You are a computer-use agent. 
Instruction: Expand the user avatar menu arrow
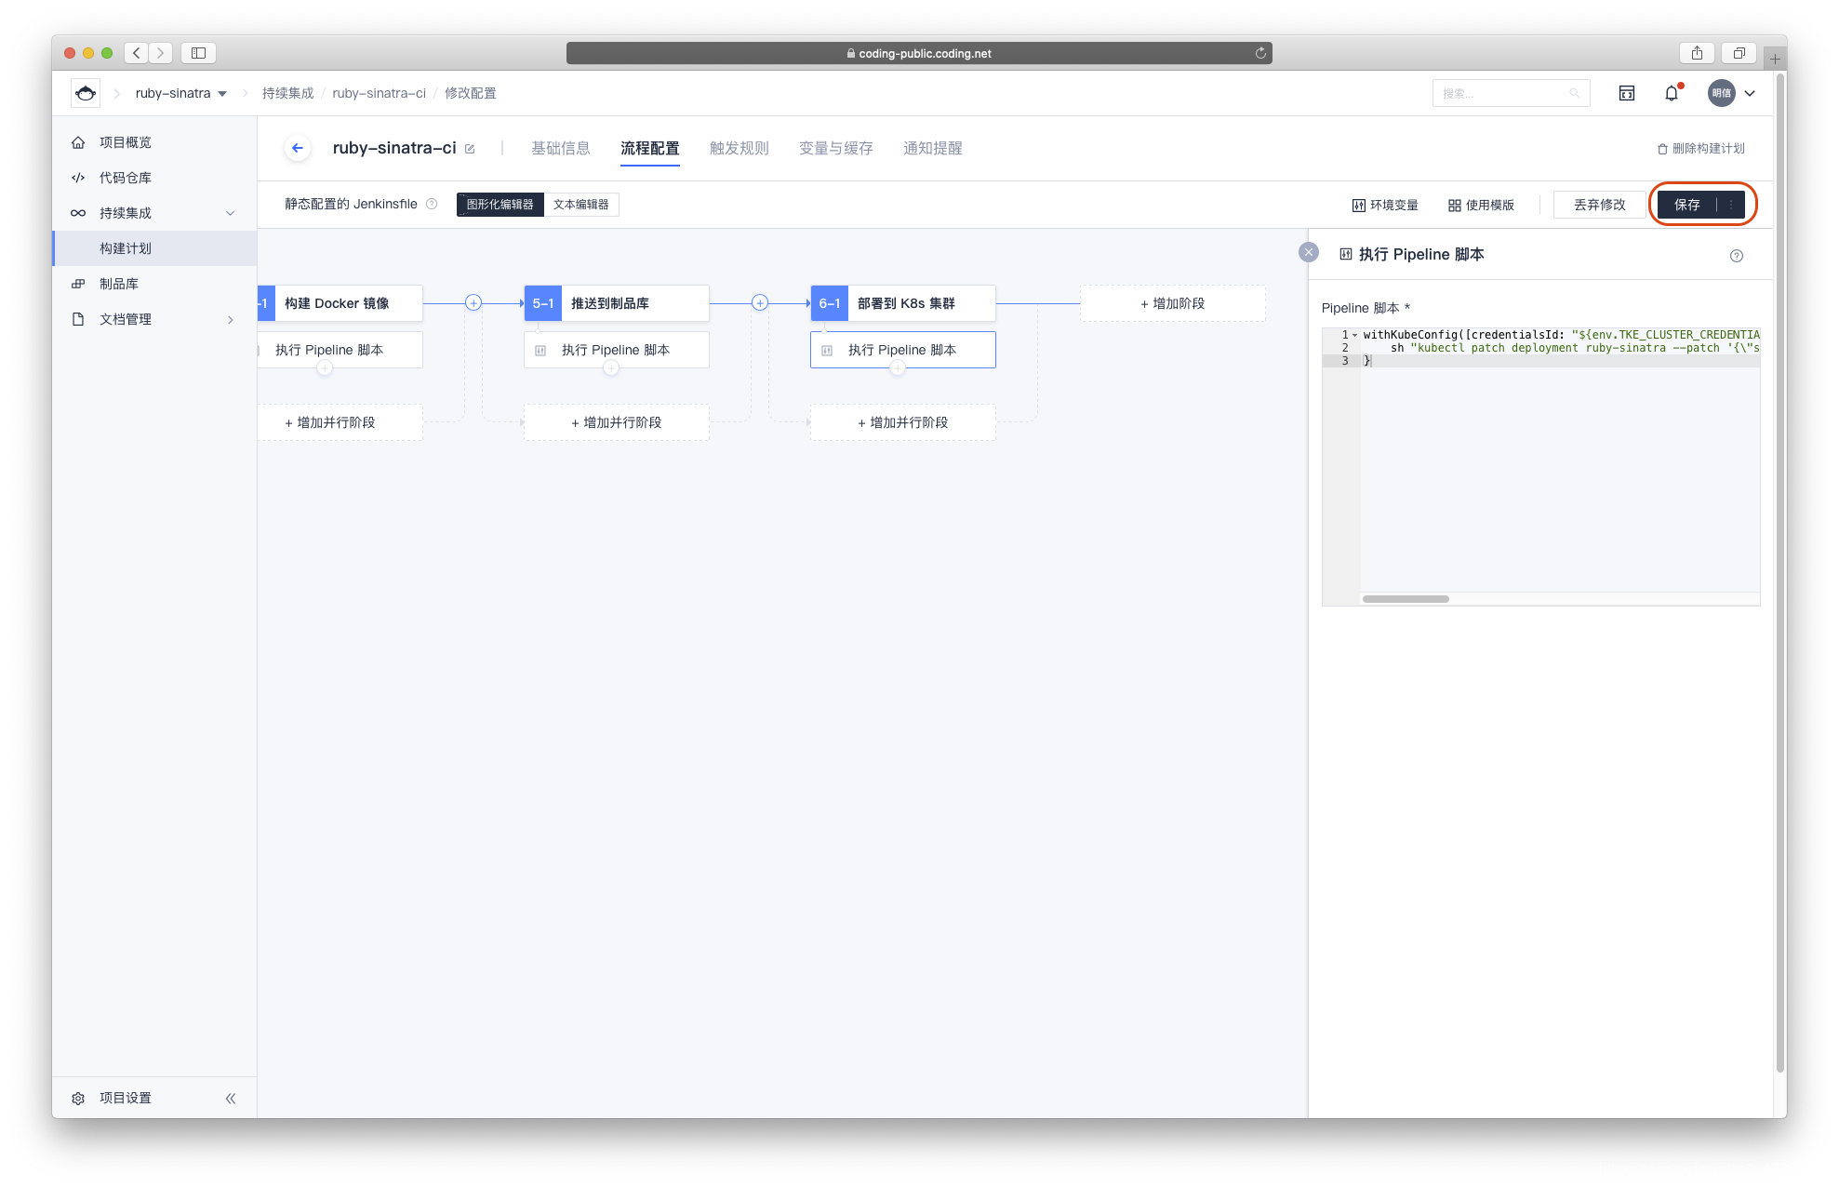click(1750, 93)
